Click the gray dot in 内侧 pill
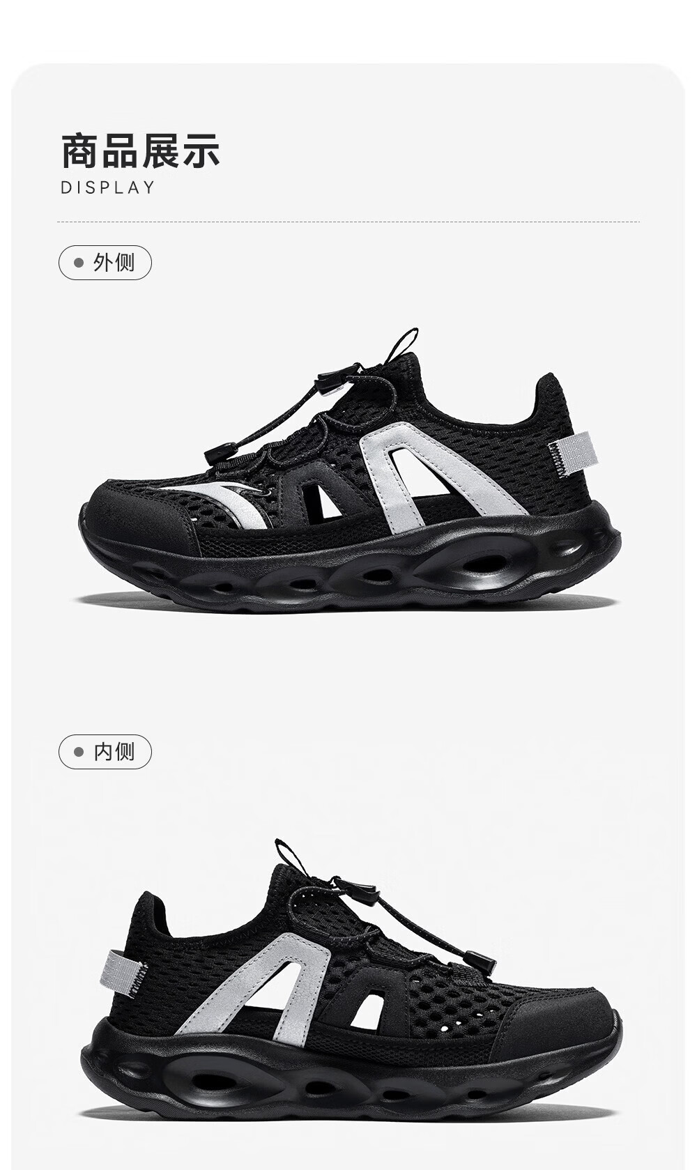Image resolution: width=697 pixels, height=1170 pixels. coord(79,753)
